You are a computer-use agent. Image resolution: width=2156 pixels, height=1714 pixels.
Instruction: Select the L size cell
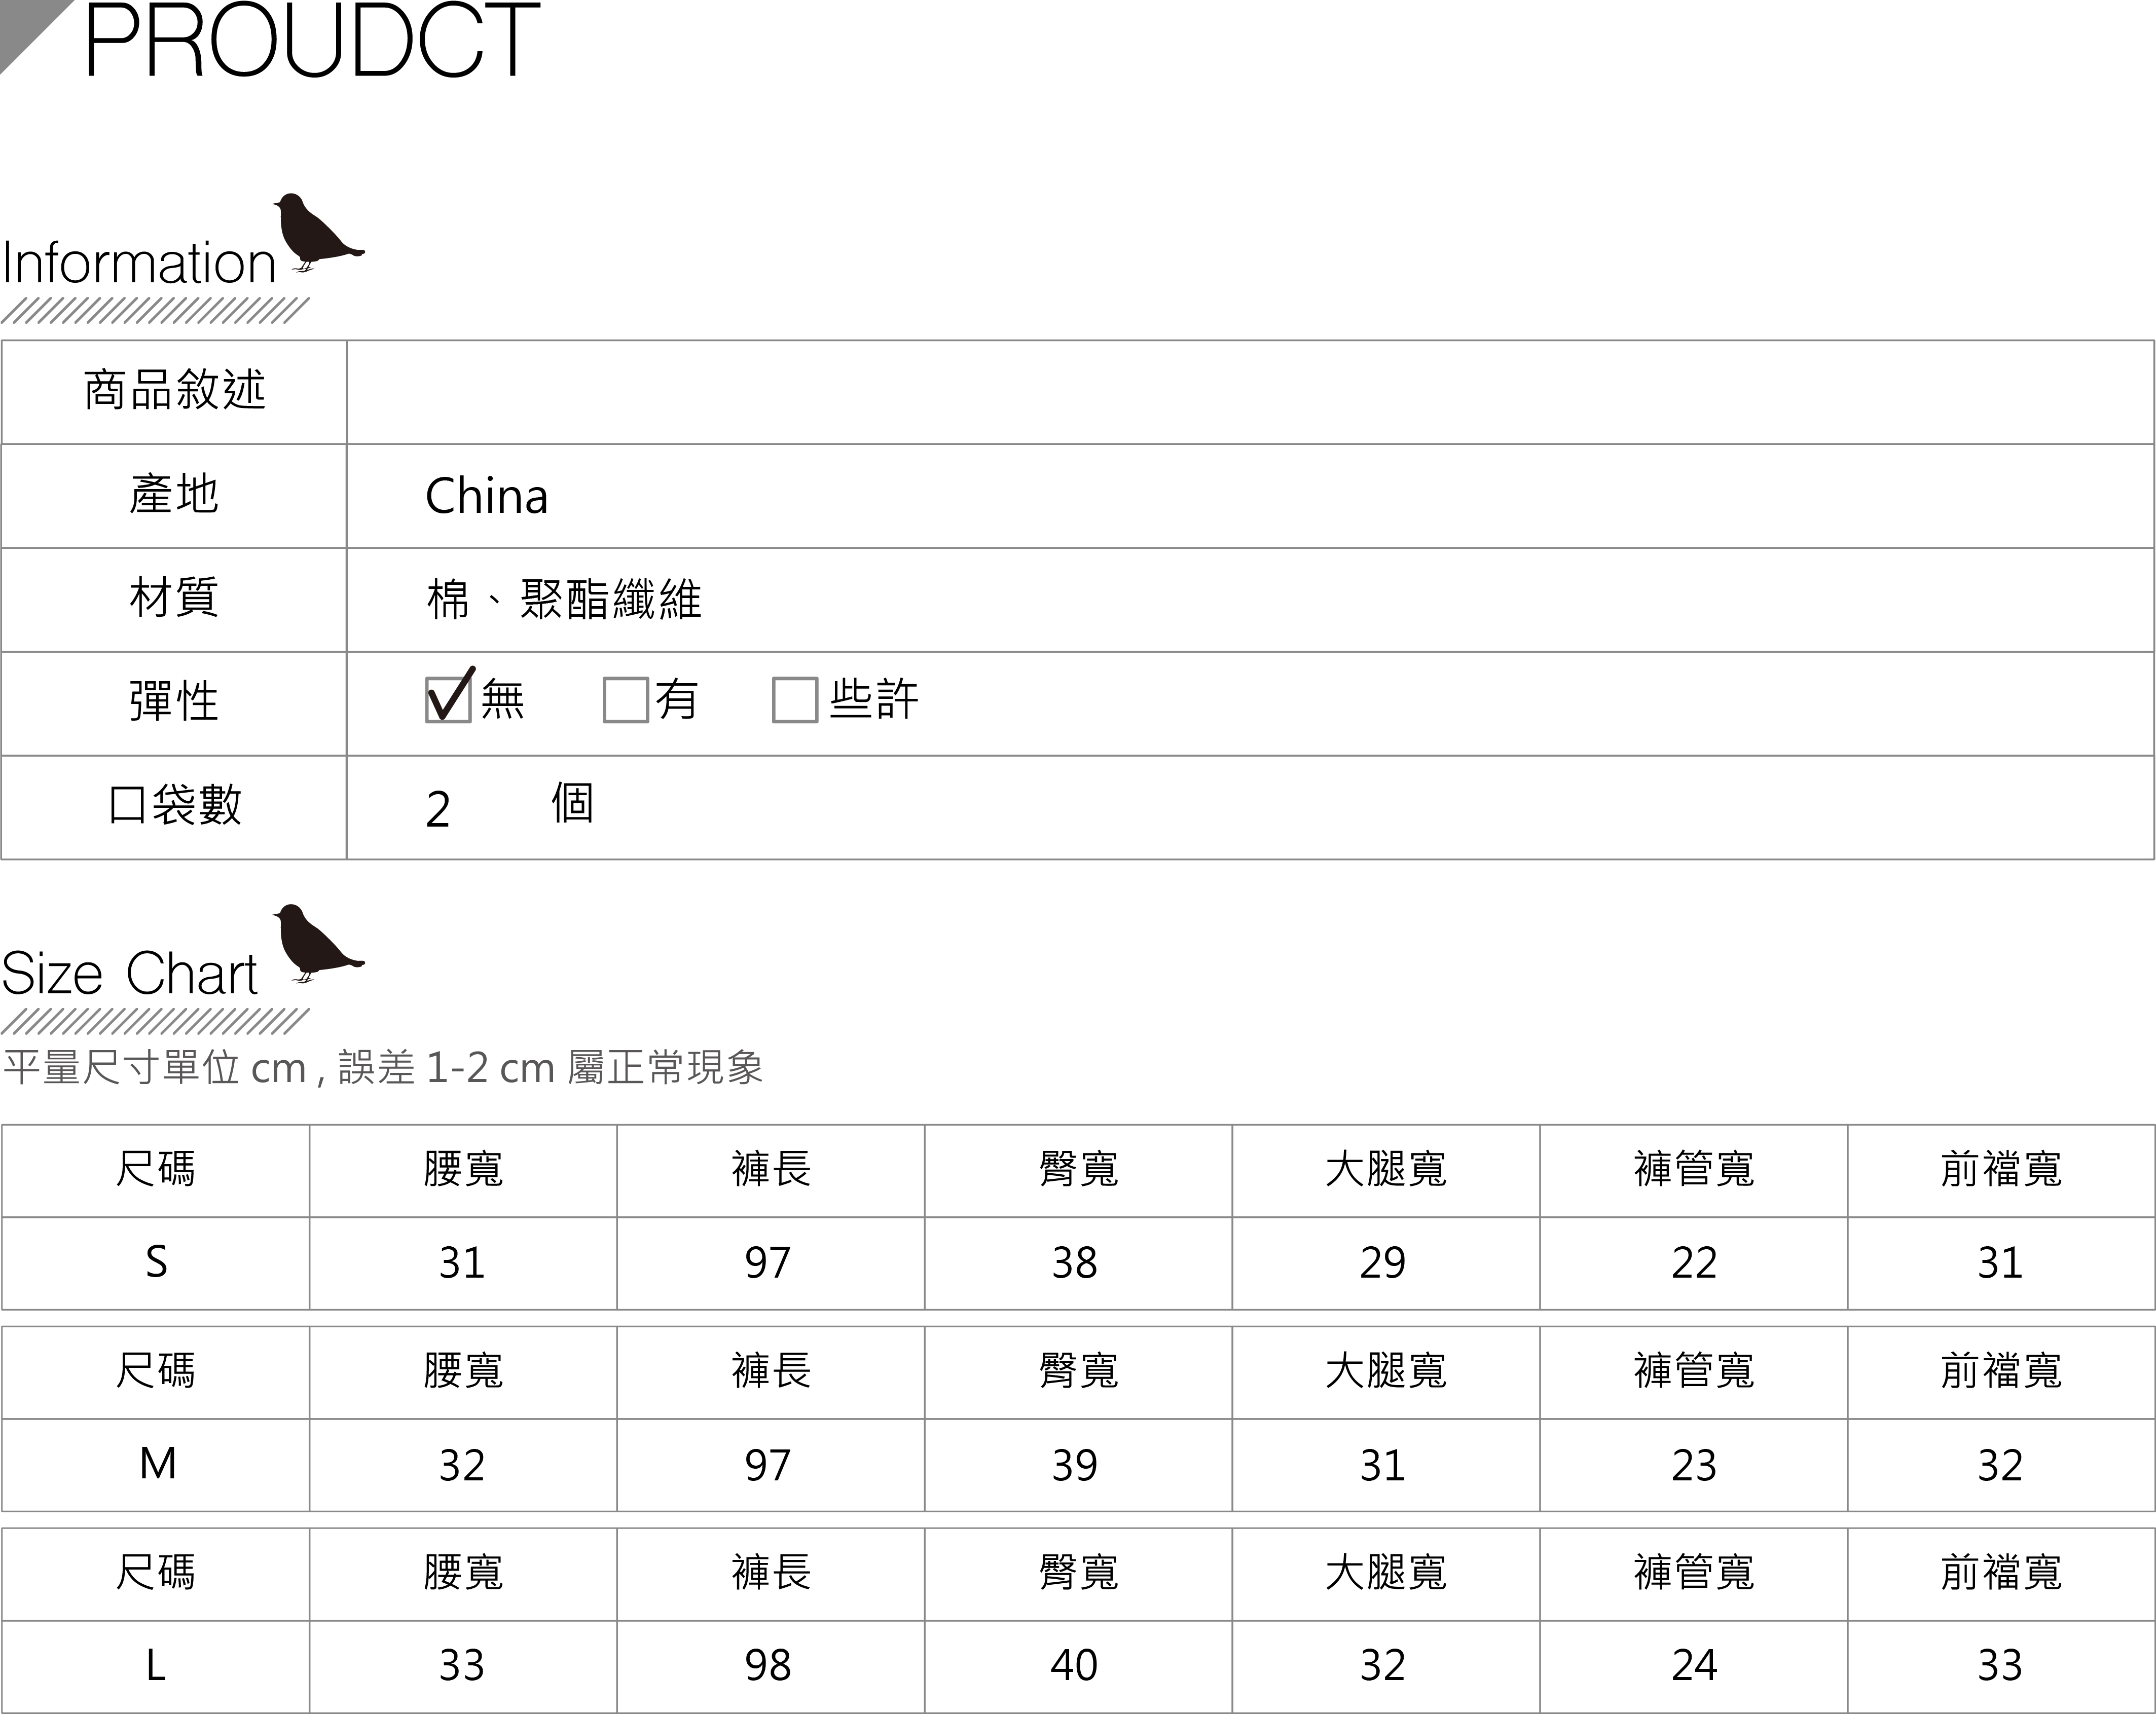[156, 1666]
